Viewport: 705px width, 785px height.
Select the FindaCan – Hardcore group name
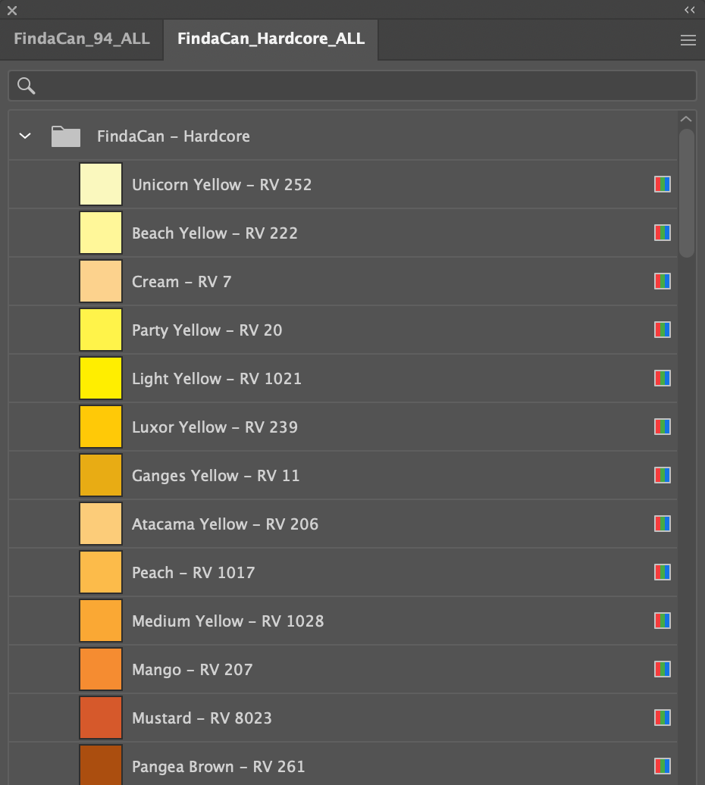coord(174,136)
